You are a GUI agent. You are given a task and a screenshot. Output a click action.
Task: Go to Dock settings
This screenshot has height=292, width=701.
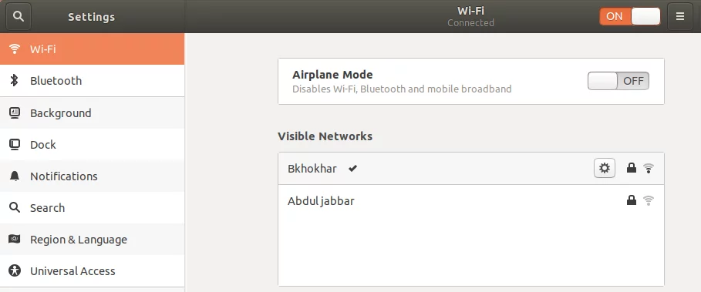pyautogui.click(x=92, y=145)
